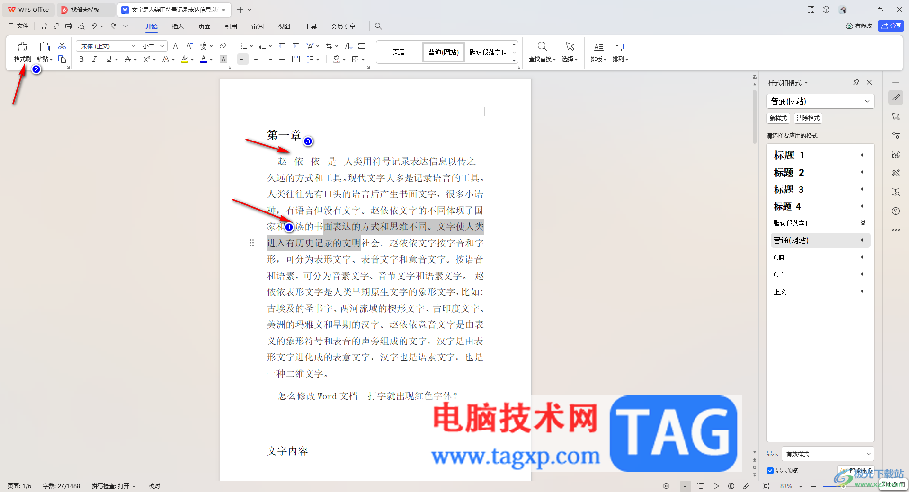
Task: Set paragraph alignment to right
Action: [269, 59]
